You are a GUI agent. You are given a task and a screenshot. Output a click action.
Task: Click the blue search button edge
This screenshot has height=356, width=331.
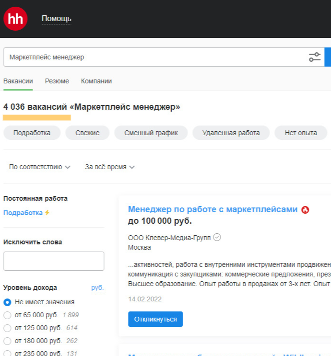328,57
